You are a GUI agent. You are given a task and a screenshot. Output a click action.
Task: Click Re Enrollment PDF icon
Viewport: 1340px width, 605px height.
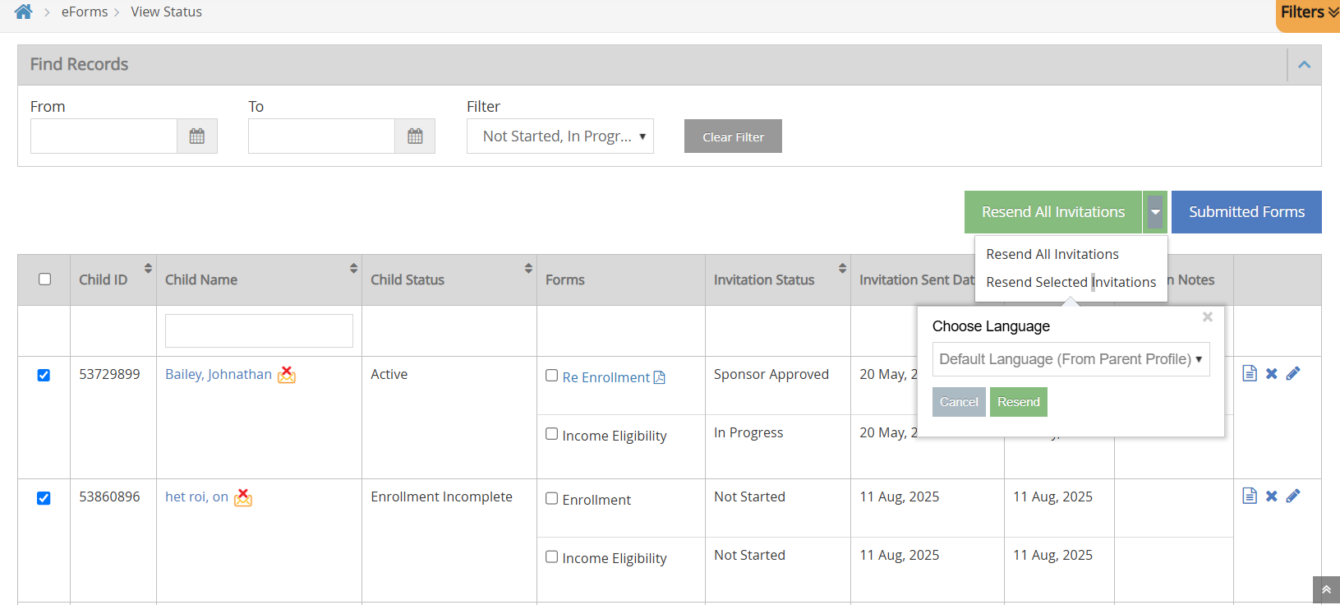click(x=659, y=377)
